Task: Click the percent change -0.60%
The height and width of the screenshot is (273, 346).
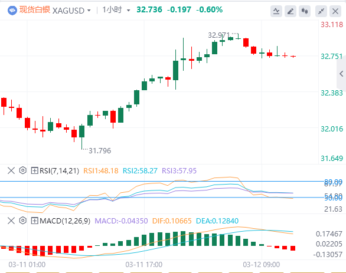Action: (209, 9)
